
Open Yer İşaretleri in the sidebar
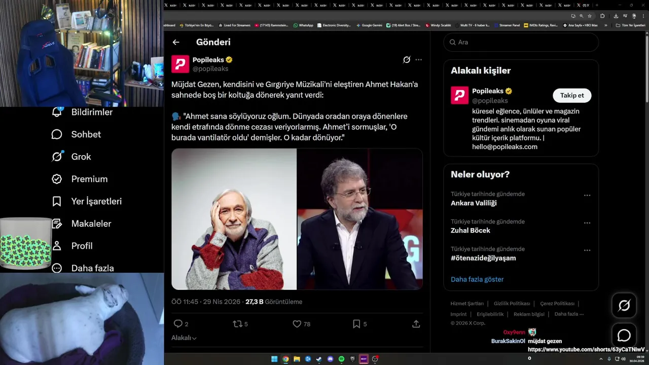tap(87, 201)
